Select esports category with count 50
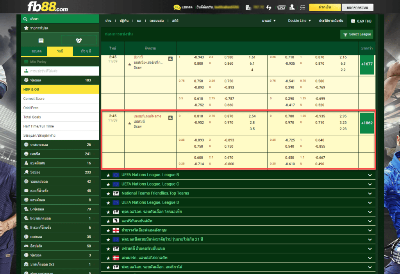The width and height of the screenshot is (400, 274). click(x=60, y=246)
